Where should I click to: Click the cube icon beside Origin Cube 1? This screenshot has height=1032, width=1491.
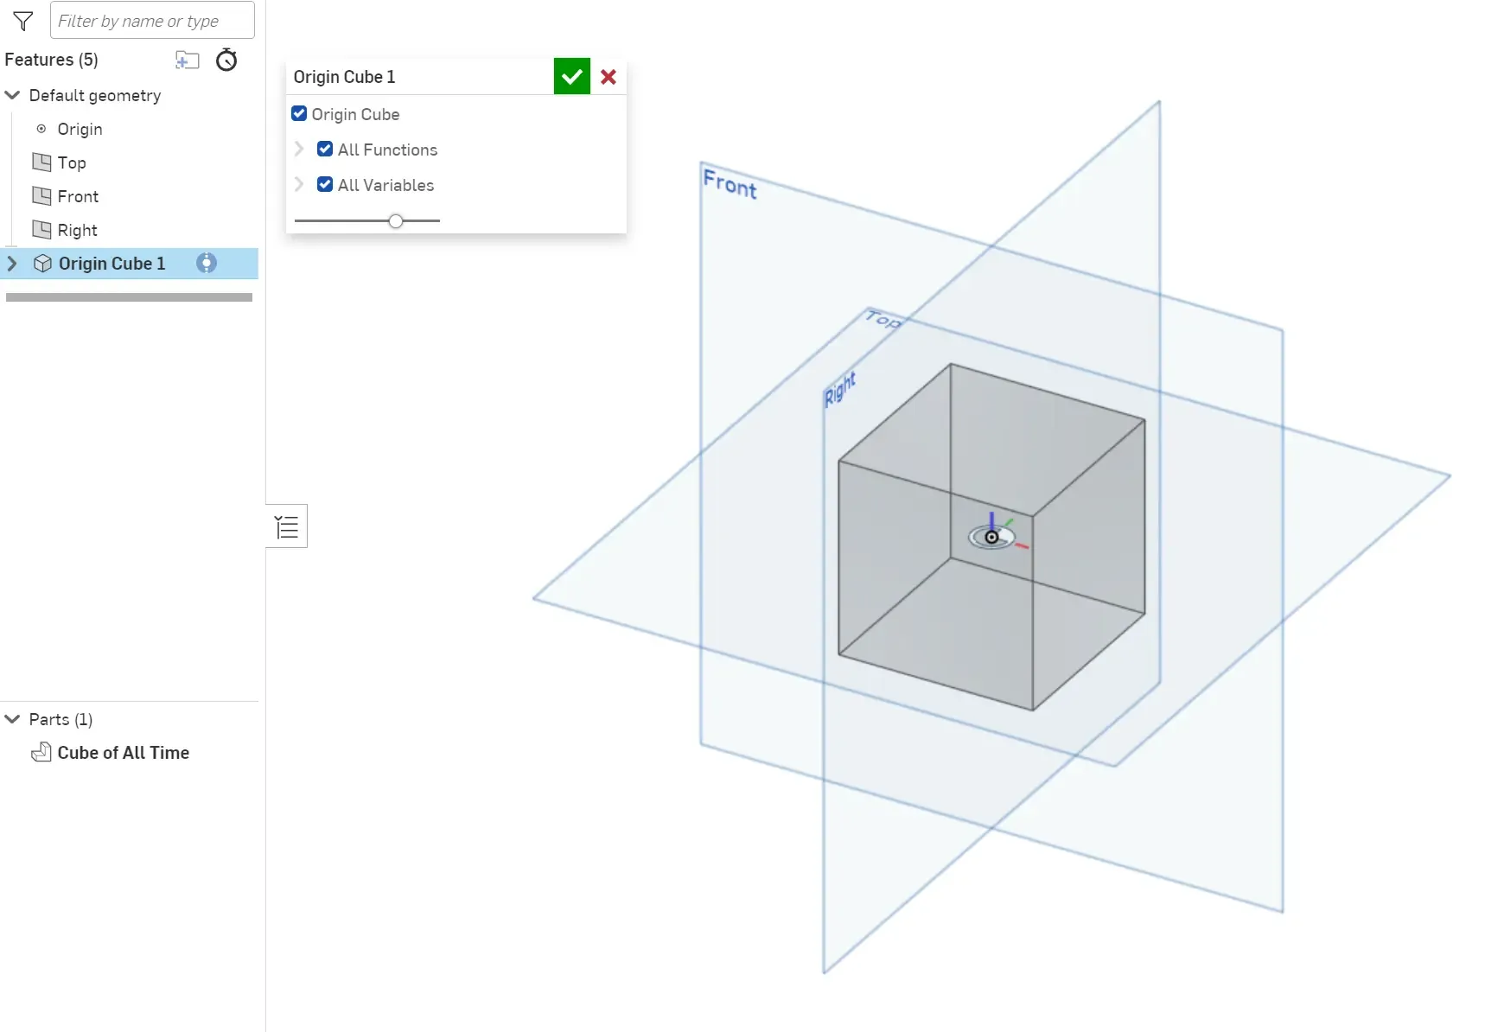click(42, 264)
